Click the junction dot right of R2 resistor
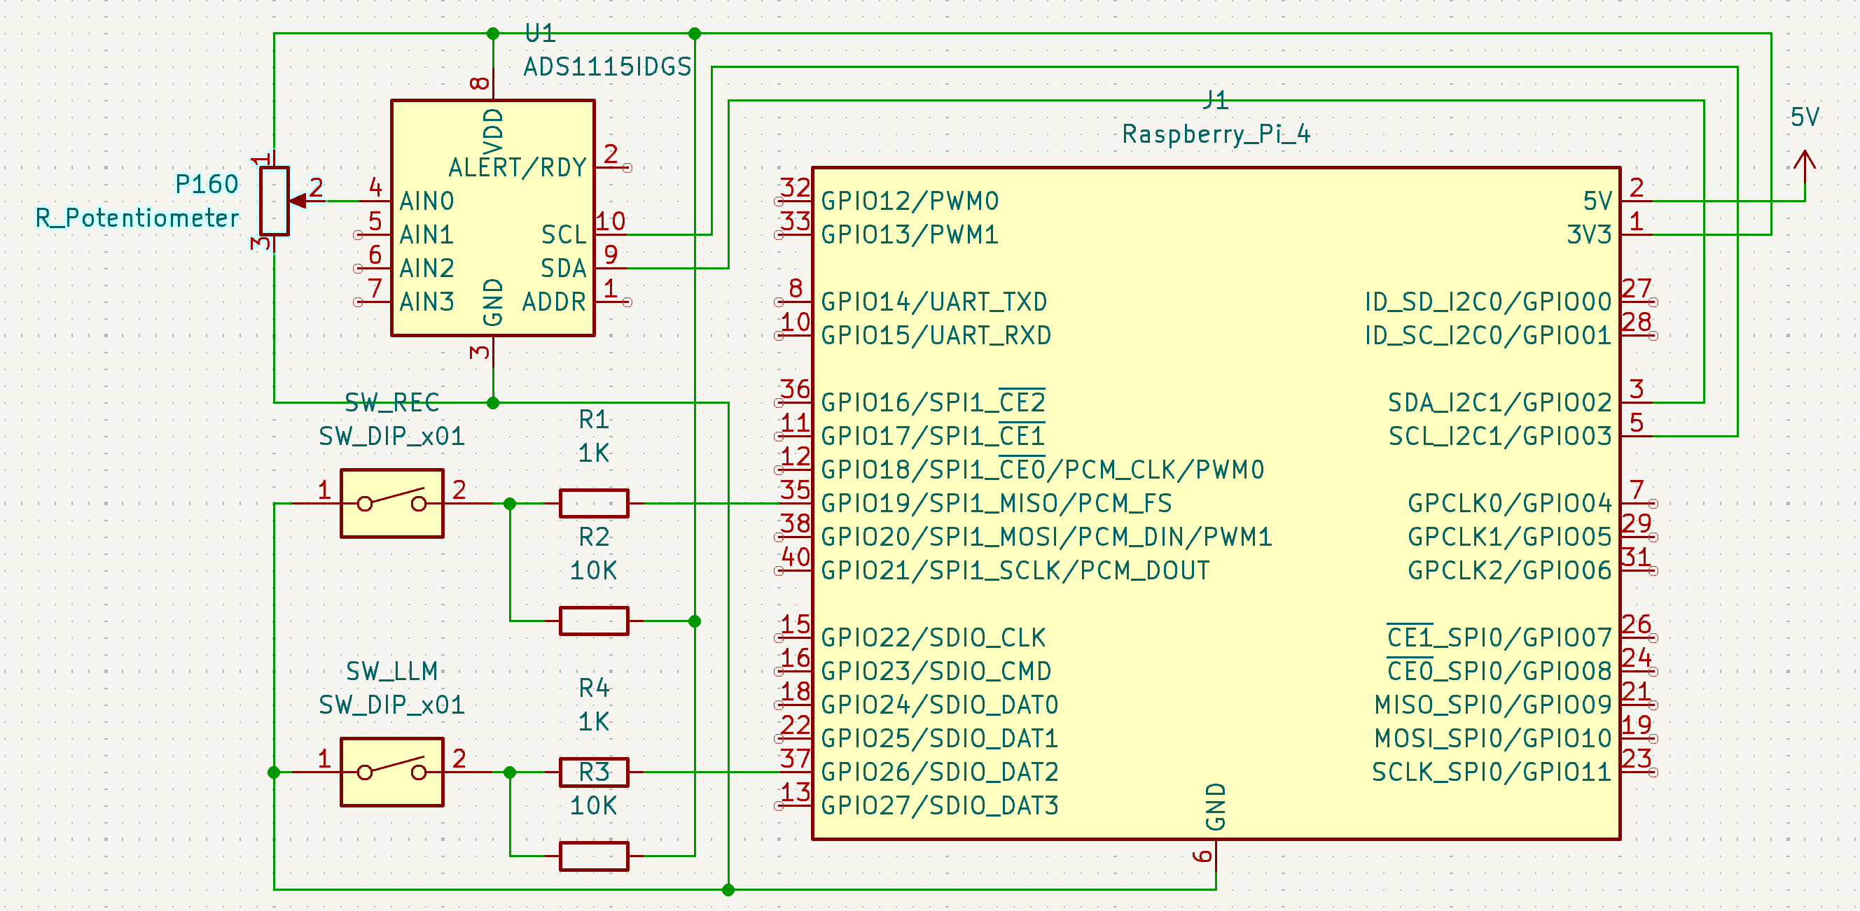The height and width of the screenshot is (911, 1860). tap(695, 621)
